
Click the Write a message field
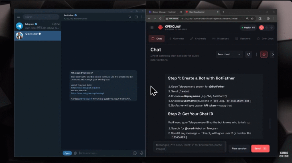105,153
